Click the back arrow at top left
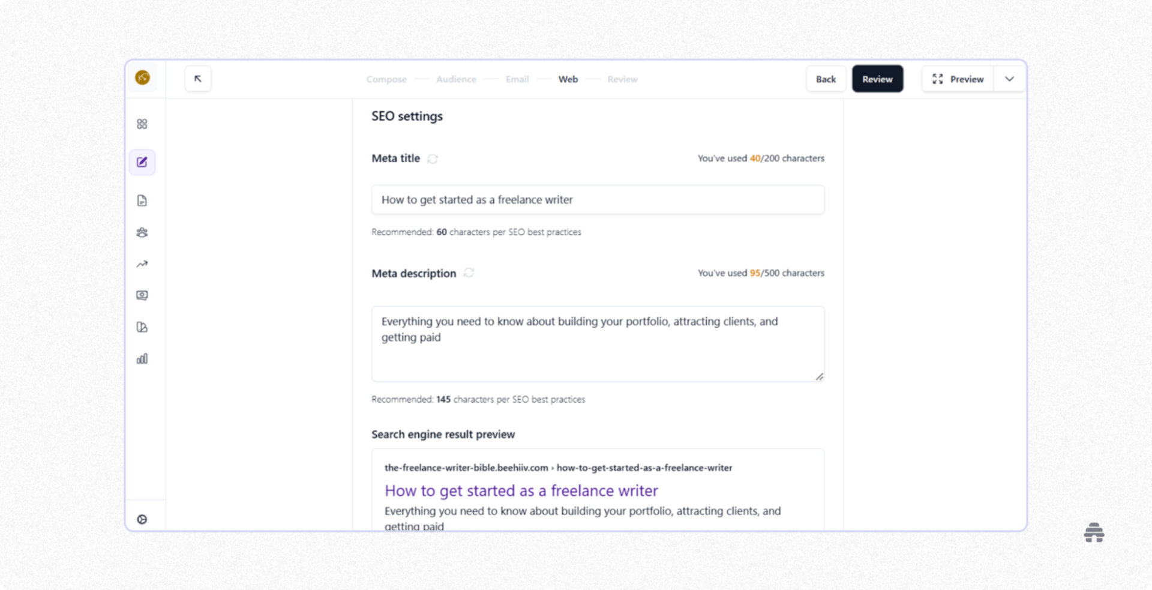The width and height of the screenshot is (1152, 590). 198,79
